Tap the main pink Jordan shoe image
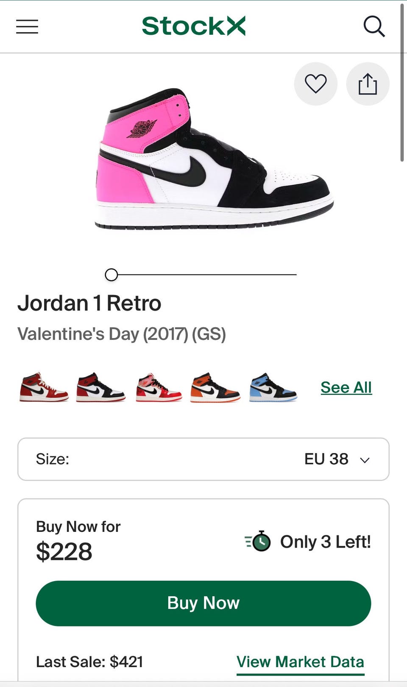The width and height of the screenshot is (407, 687). click(x=214, y=159)
